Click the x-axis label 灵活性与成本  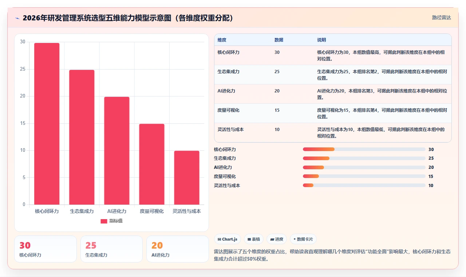tap(187, 211)
